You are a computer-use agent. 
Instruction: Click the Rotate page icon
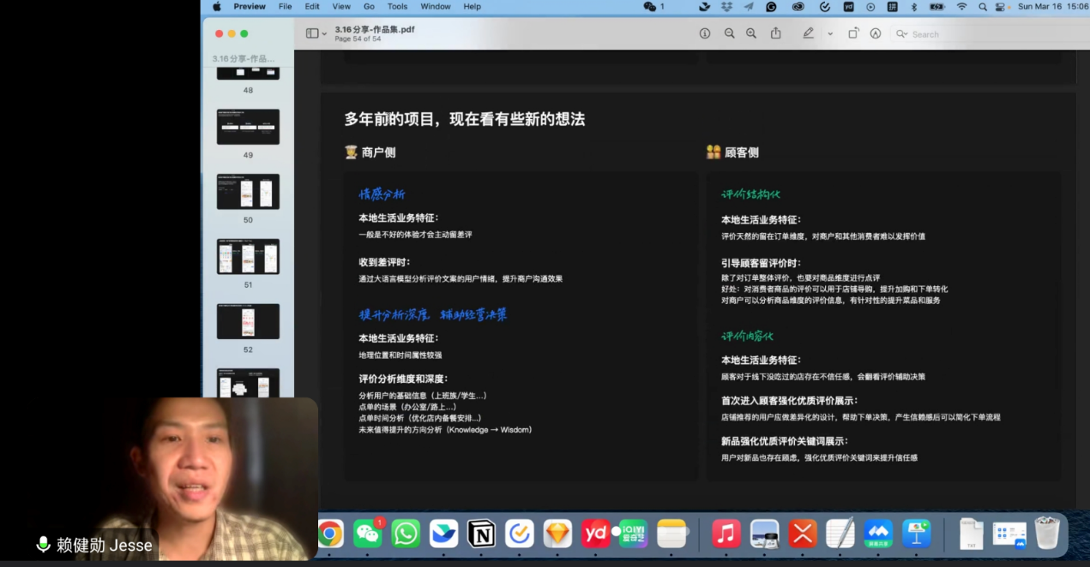tap(853, 33)
